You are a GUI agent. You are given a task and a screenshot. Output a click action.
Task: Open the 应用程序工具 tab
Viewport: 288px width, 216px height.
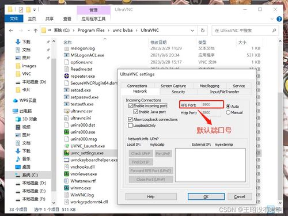tap(93, 19)
